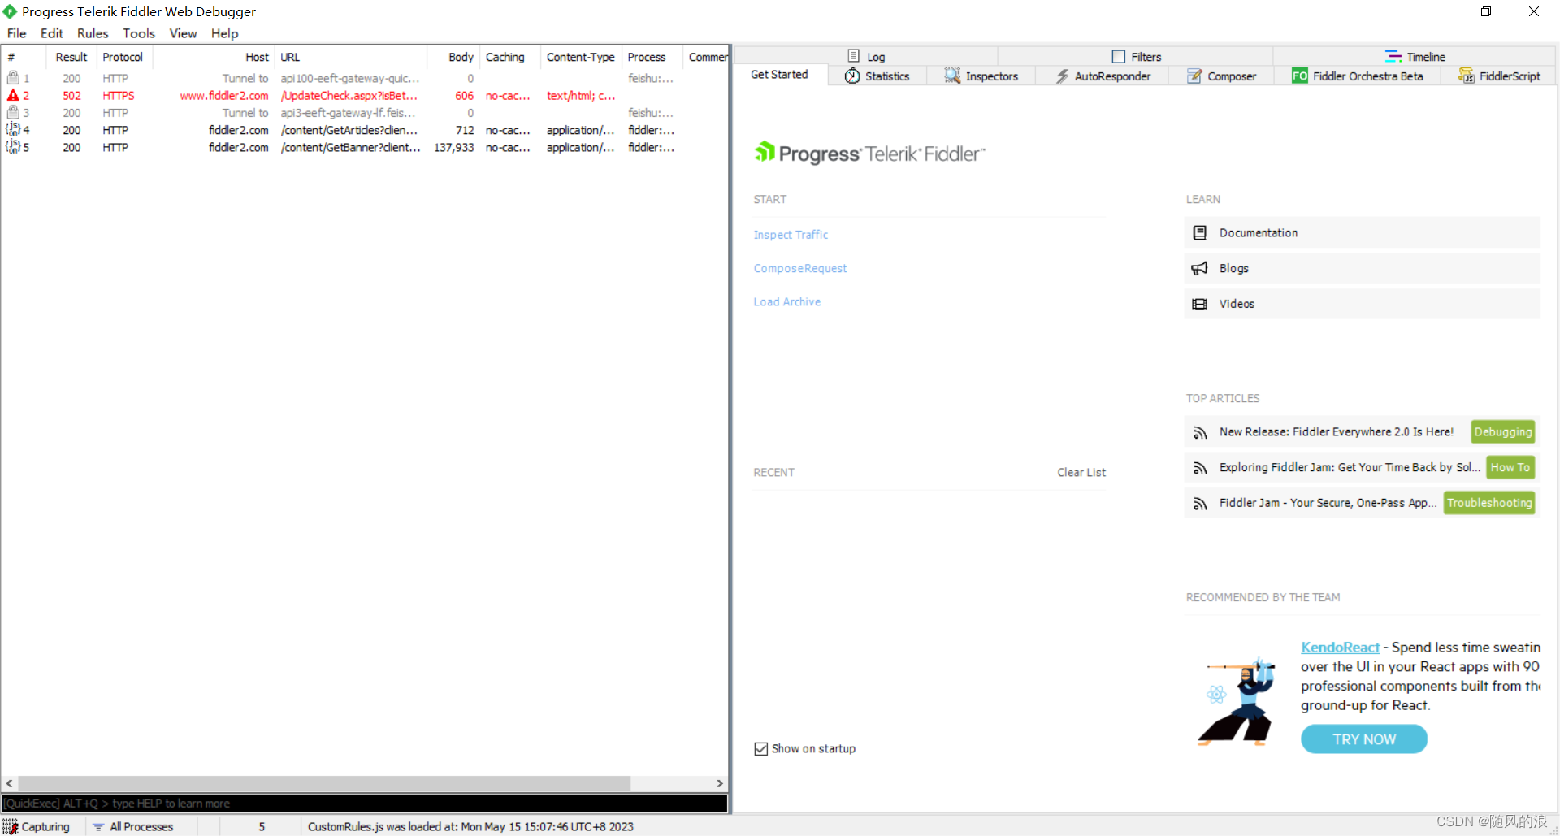The width and height of the screenshot is (1560, 836).
Task: Sort sessions by the Caching column header
Action: 509,57
